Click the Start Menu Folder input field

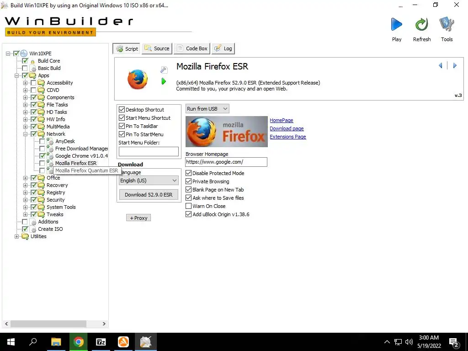(x=149, y=151)
